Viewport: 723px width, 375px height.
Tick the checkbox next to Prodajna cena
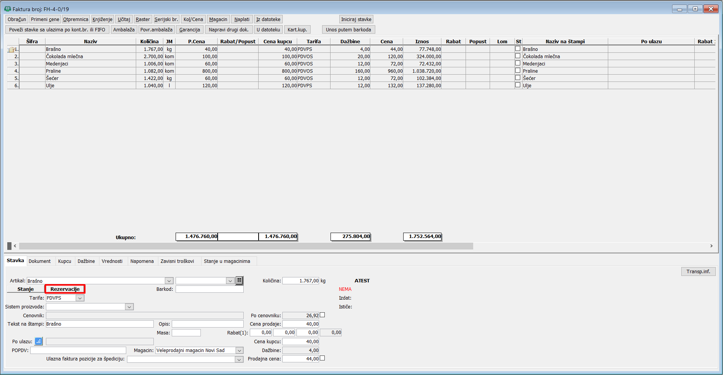(x=322, y=358)
